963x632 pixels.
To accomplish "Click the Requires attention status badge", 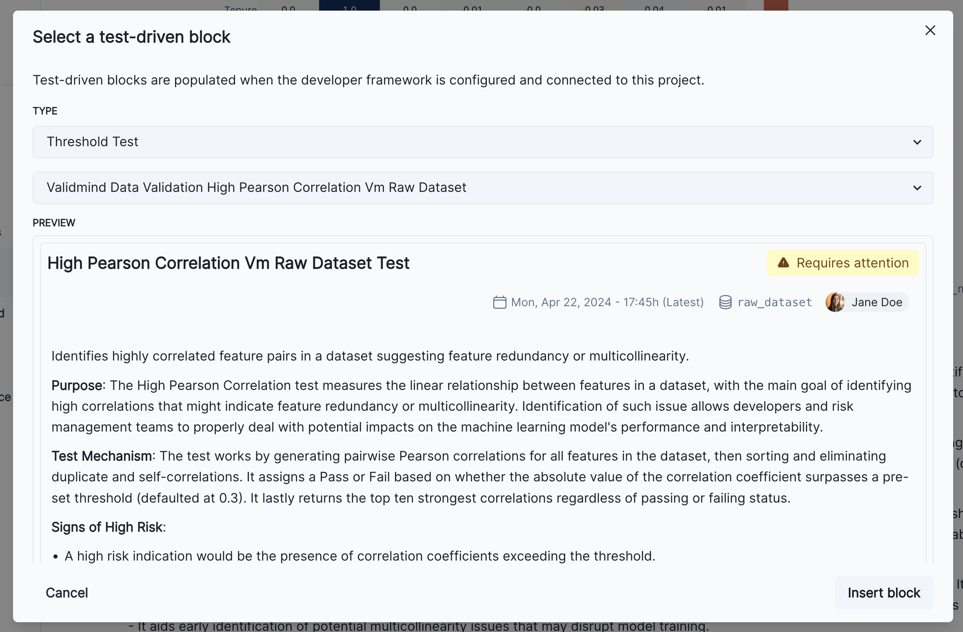I will point(841,263).
